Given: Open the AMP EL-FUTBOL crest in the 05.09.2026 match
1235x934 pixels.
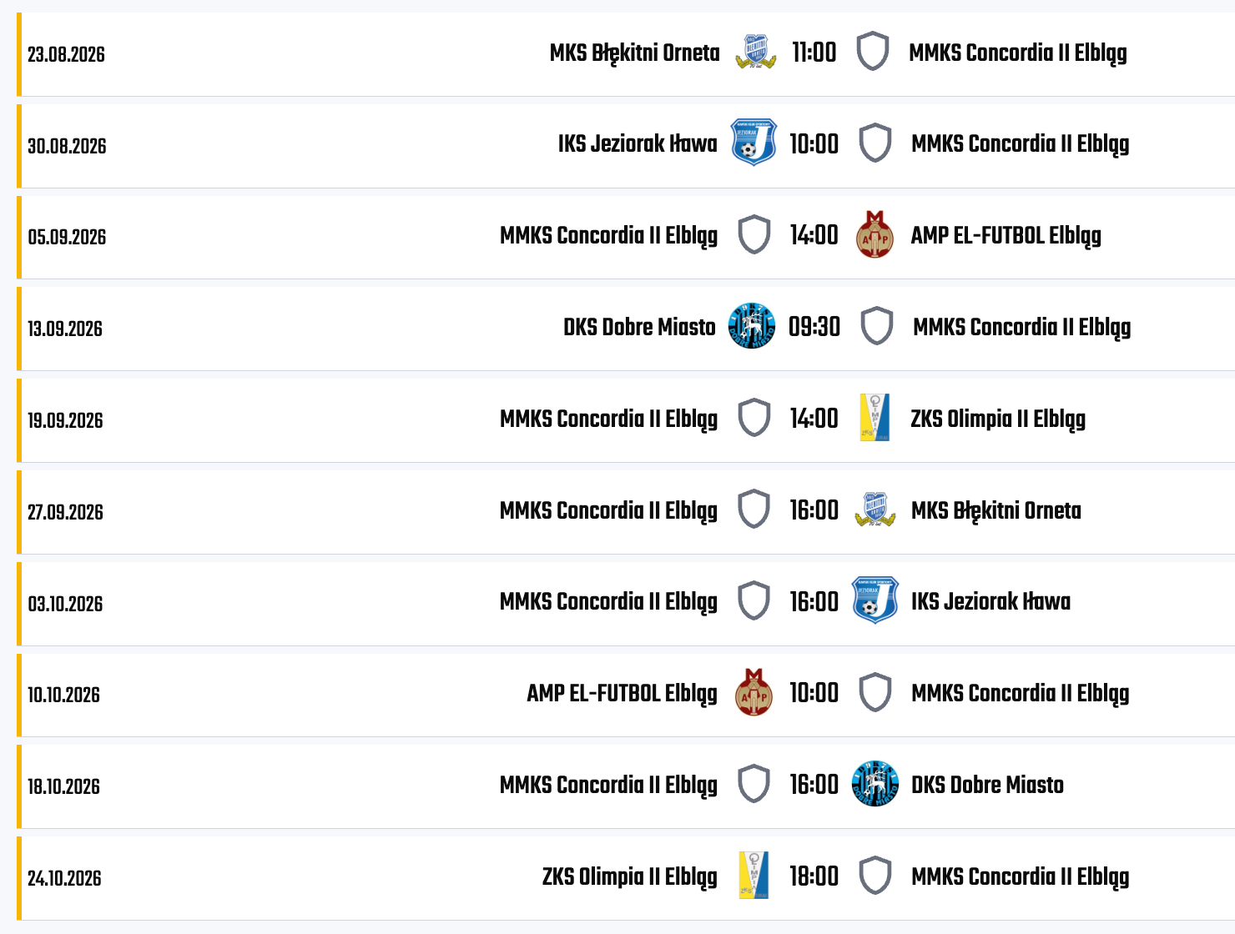Looking at the screenshot, I should pos(875,234).
